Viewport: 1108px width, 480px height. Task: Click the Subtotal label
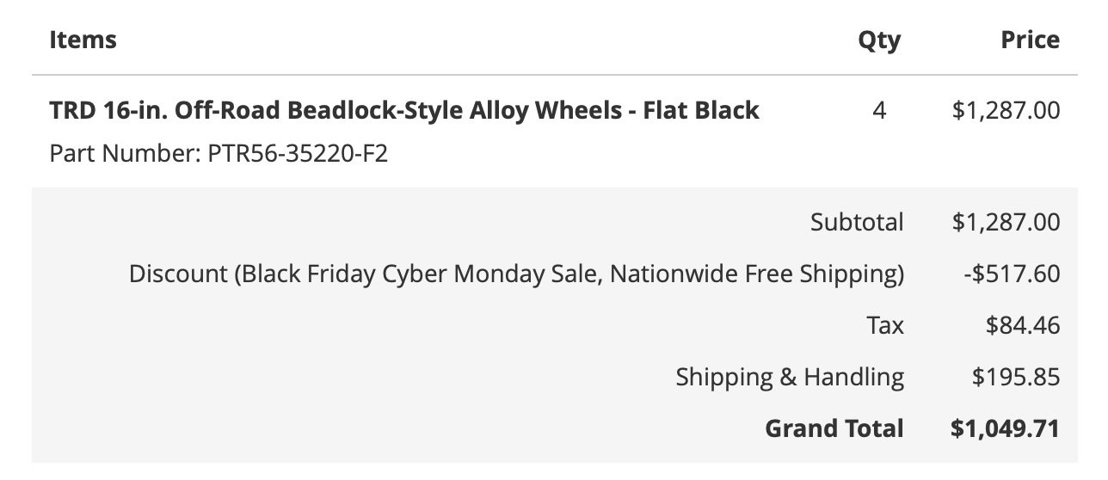(x=857, y=222)
